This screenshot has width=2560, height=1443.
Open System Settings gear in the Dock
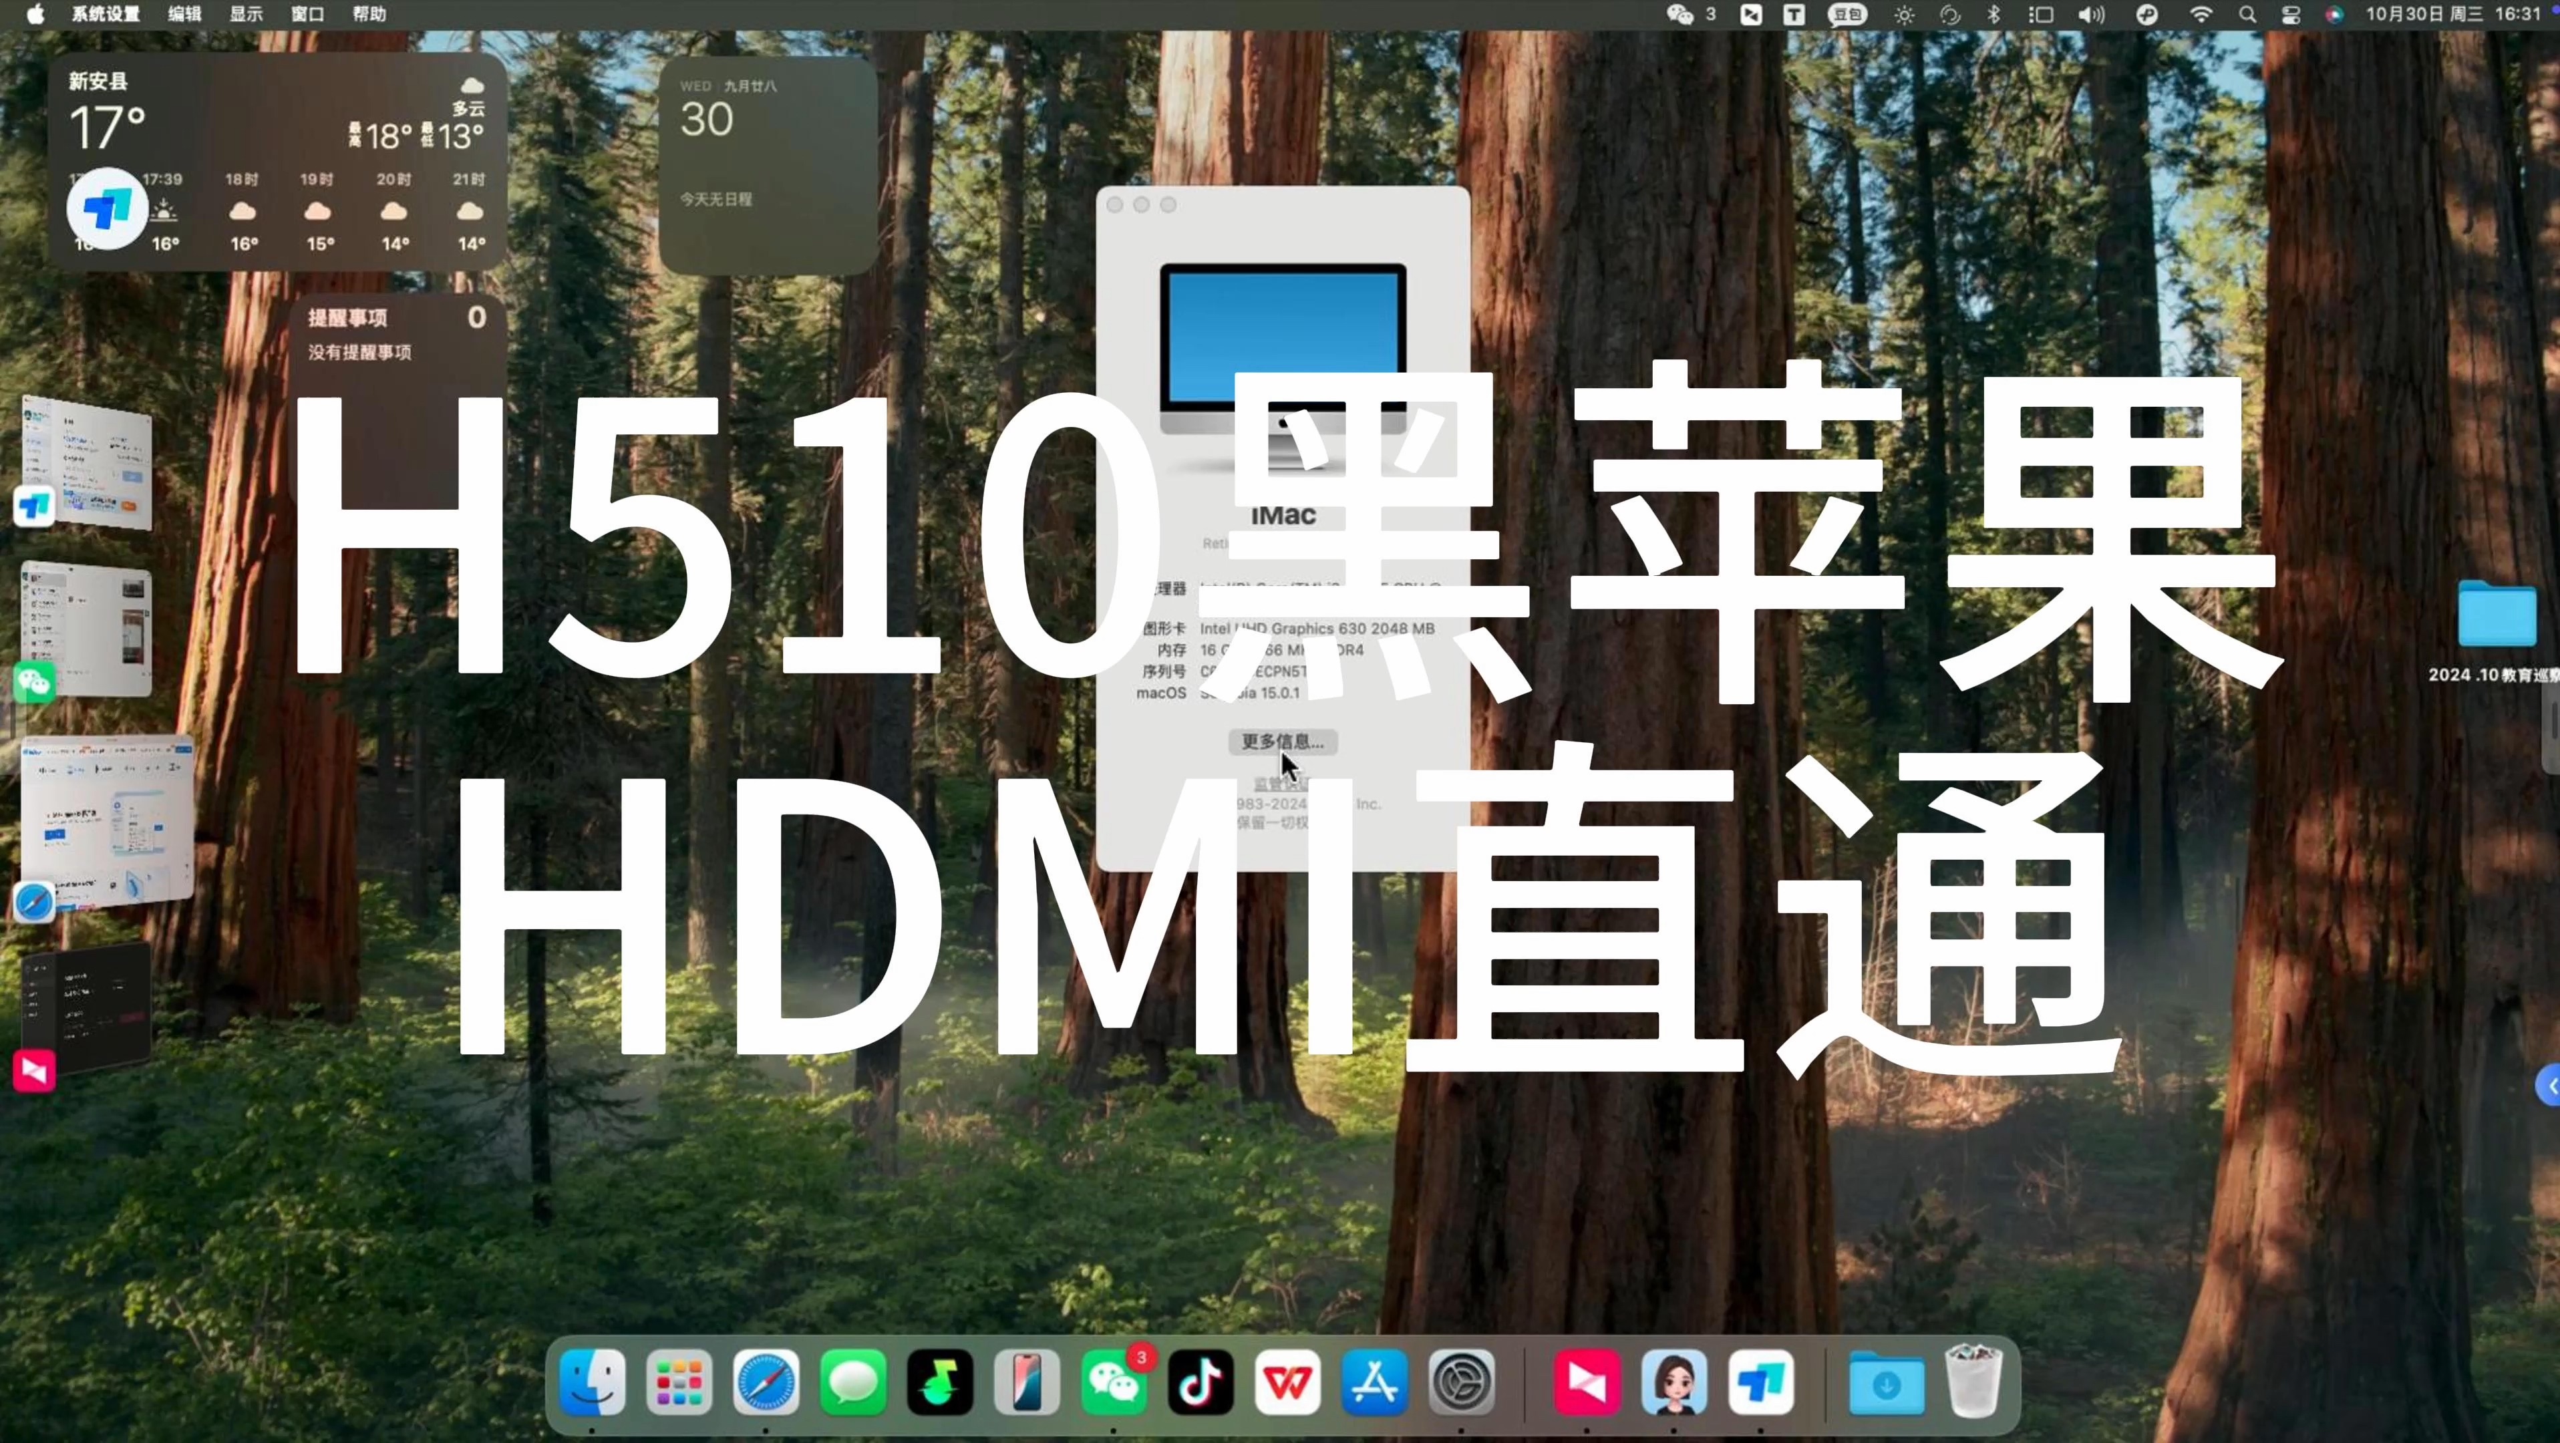point(1462,1382)
